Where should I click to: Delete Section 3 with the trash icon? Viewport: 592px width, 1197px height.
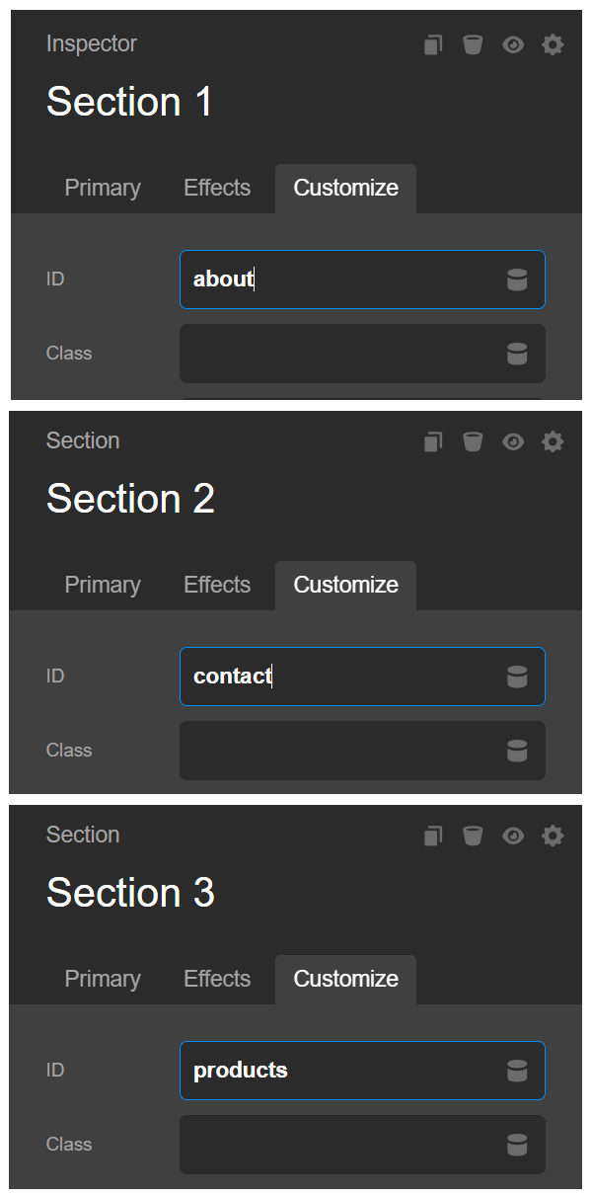[473, 836]
